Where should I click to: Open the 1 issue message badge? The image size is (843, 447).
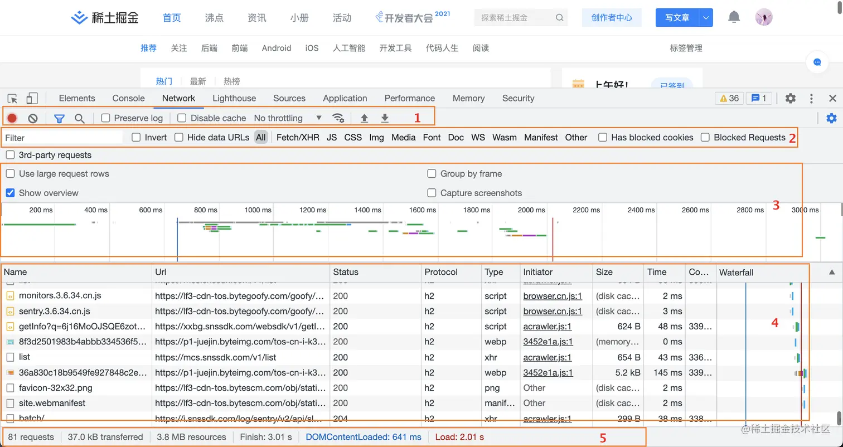tap(758, 99)
